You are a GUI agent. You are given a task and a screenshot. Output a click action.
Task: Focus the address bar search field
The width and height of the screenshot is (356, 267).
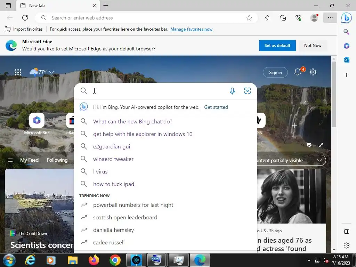click(146, 18)
